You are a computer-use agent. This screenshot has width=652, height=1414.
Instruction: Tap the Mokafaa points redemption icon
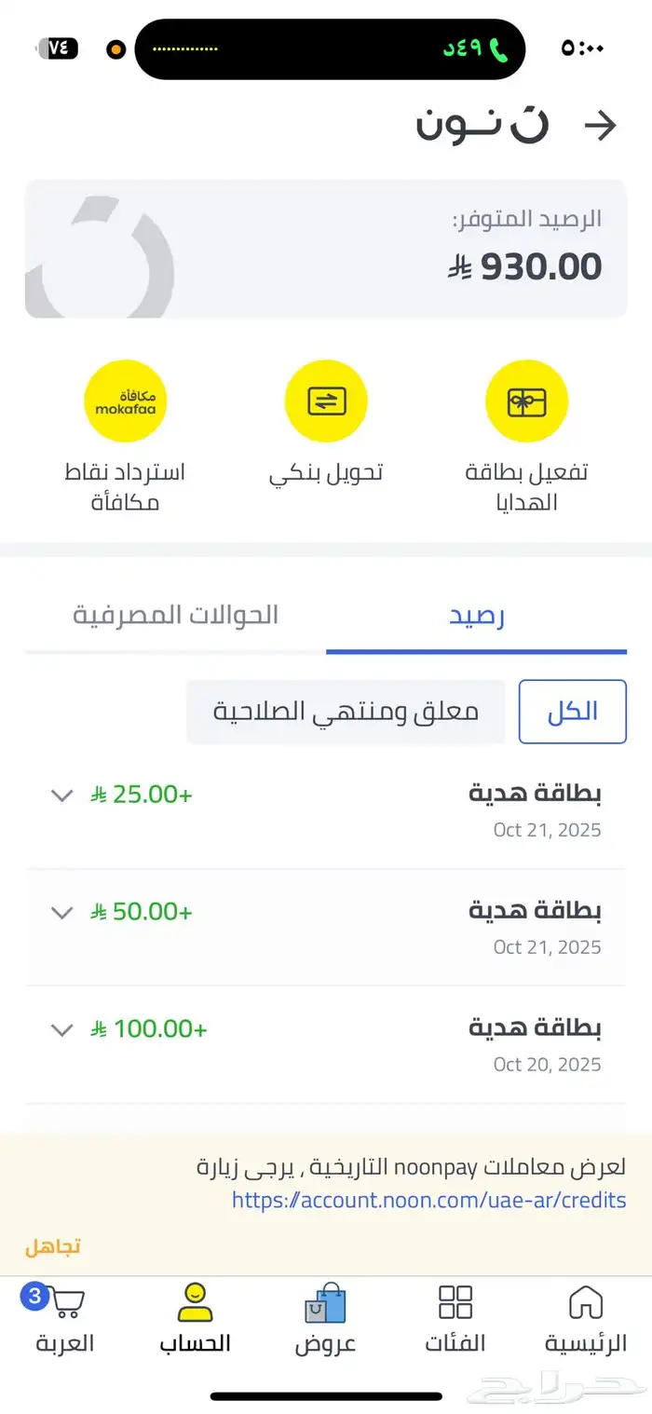126,401
